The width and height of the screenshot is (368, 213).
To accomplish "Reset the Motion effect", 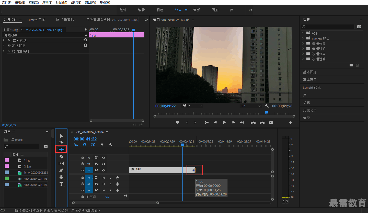I will coord(85,40).
